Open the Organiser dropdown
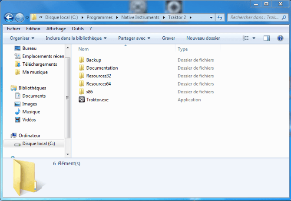The height and width of the screenshot is (201, 291). tap(22, 38)
